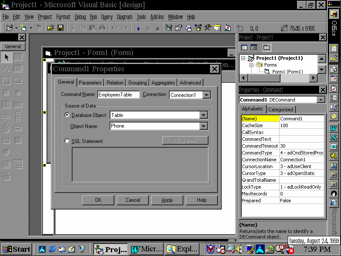The height and width of the screenshot is (256, 341).
Task: Open the Project Explorer toolbar icon
Action: [x=169, y=28]
